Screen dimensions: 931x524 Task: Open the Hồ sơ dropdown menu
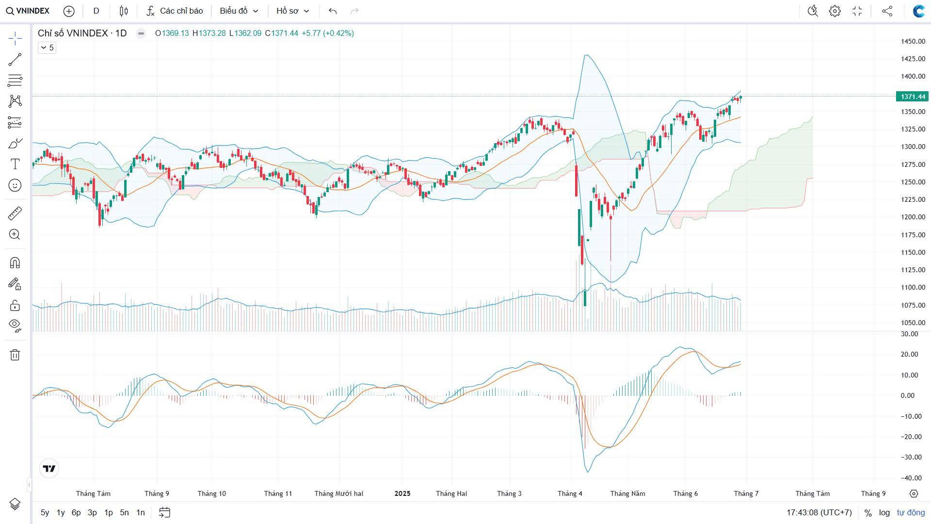click(x=292, y=11)
